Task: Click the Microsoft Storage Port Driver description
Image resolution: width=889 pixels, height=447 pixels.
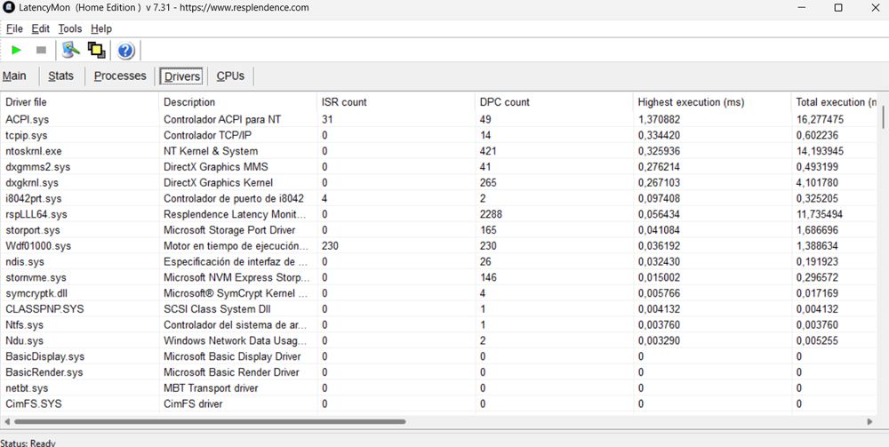Action: [x=229, y=230]
